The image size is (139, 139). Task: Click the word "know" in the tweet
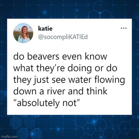pyautogui.click(x=96, y=57)
